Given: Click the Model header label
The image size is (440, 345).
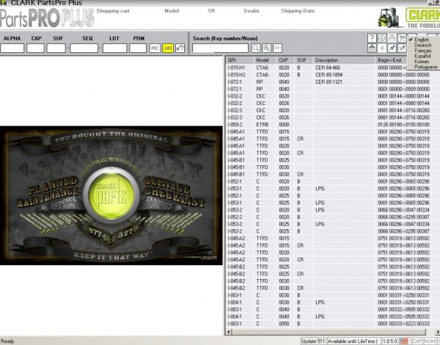Looking at the screenshot, I should [172, 11].
